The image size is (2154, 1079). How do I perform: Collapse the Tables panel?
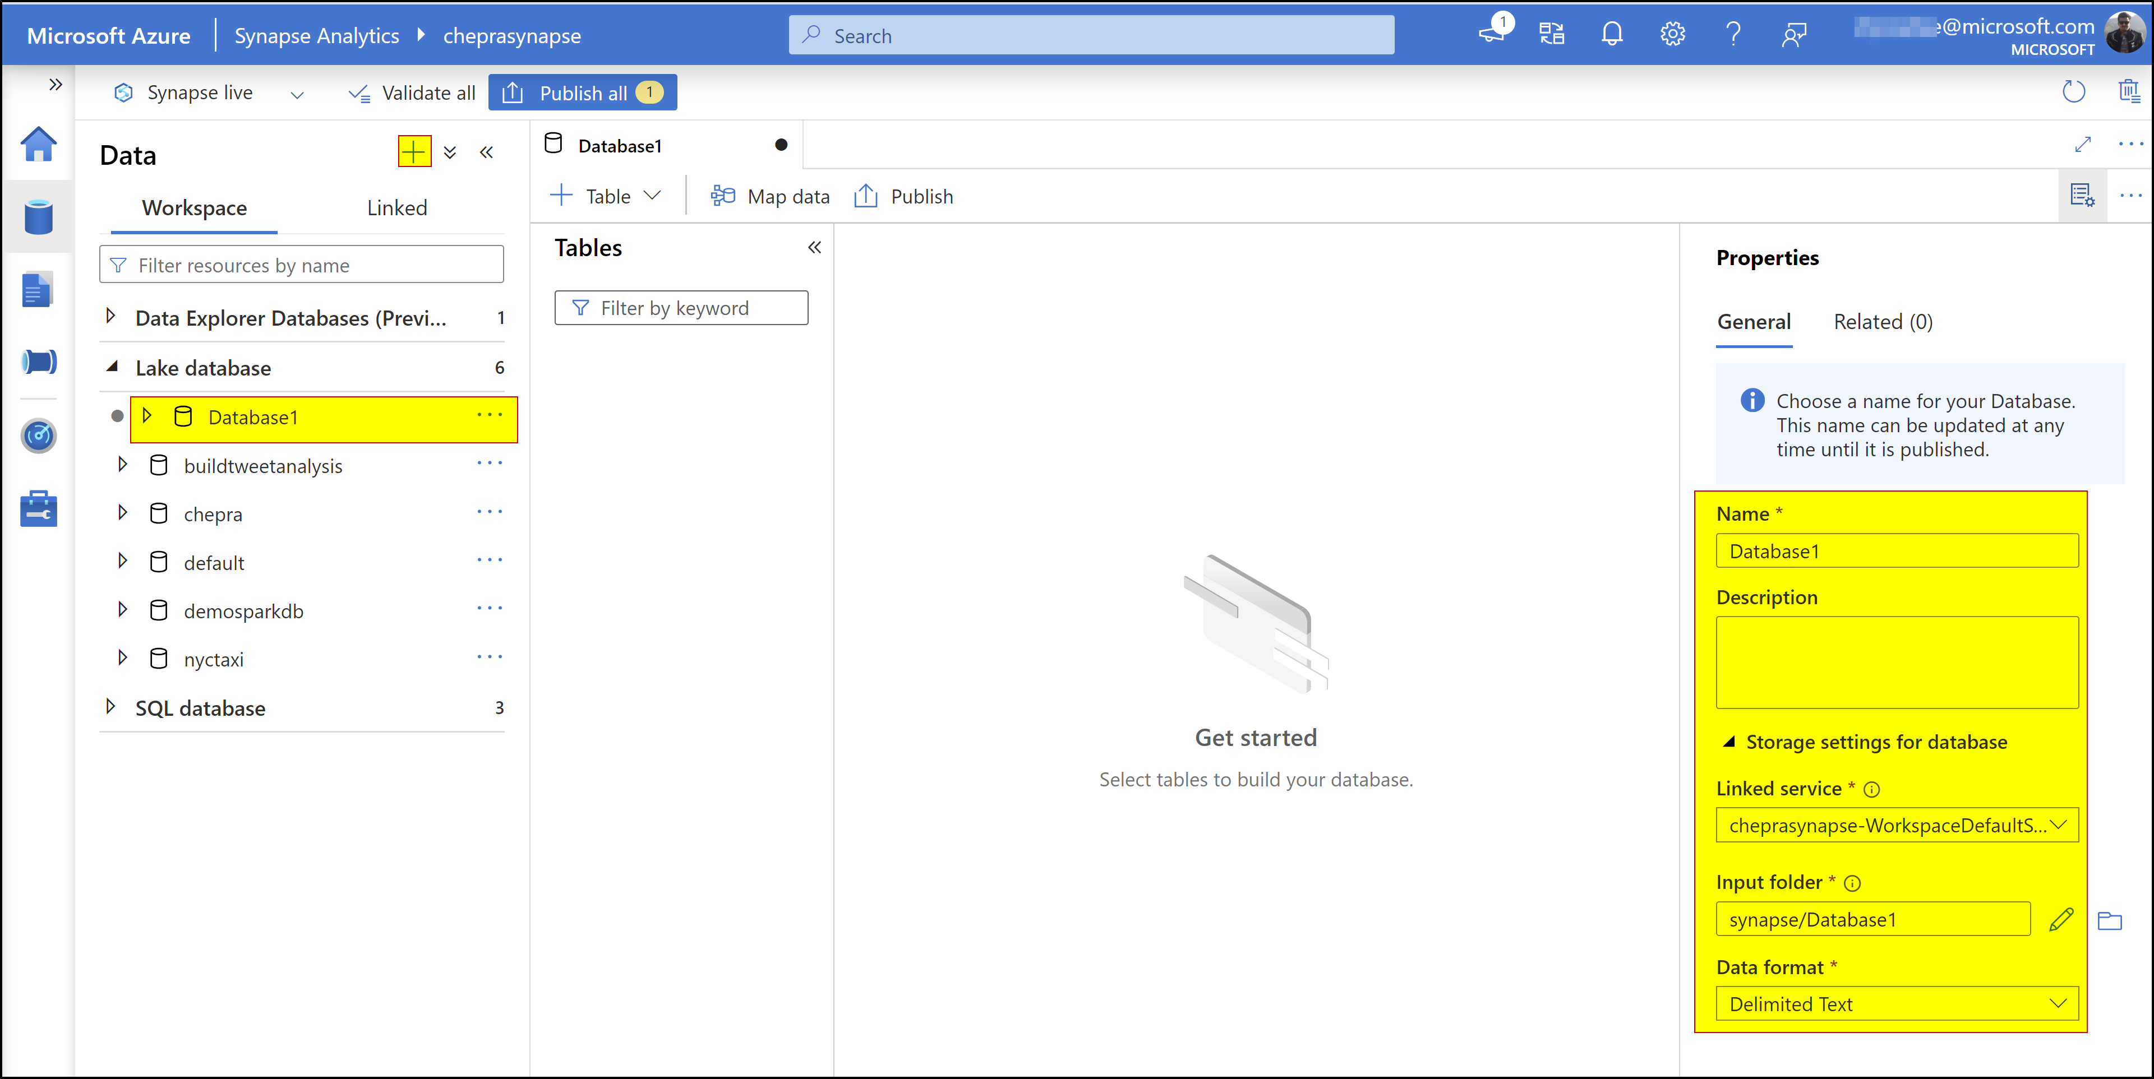tap(814, 247)
